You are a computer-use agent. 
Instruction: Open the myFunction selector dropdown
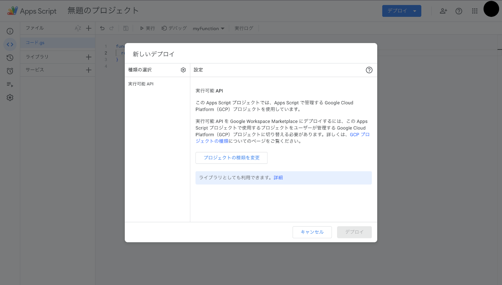[x=208, y=28]
